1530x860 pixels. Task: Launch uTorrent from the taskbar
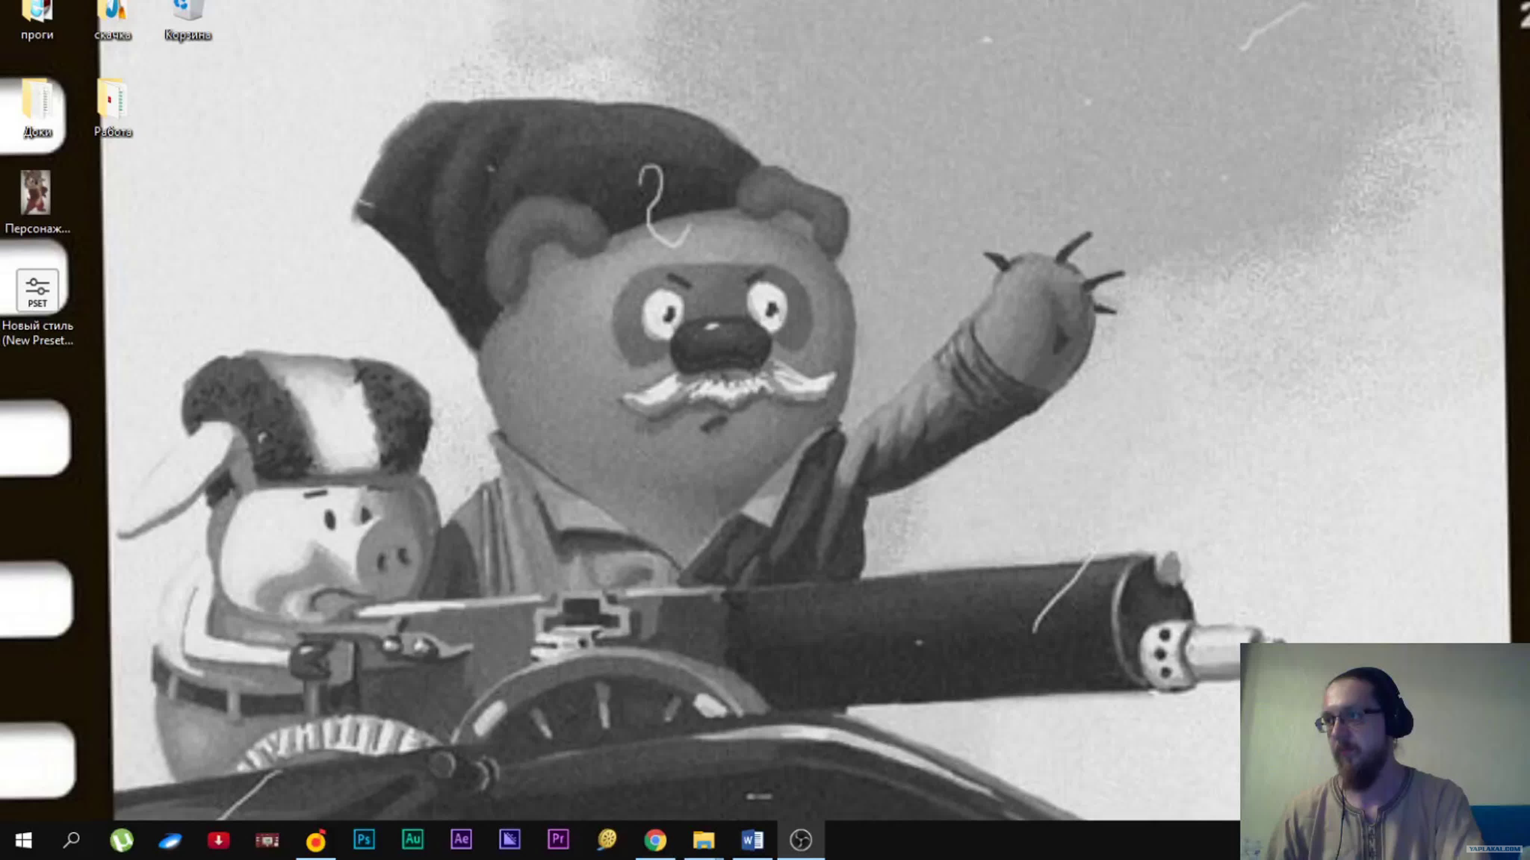click(x=121, y=840)
